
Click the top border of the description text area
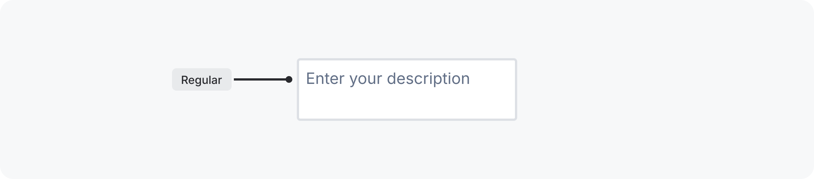click(x=407, y=59)
